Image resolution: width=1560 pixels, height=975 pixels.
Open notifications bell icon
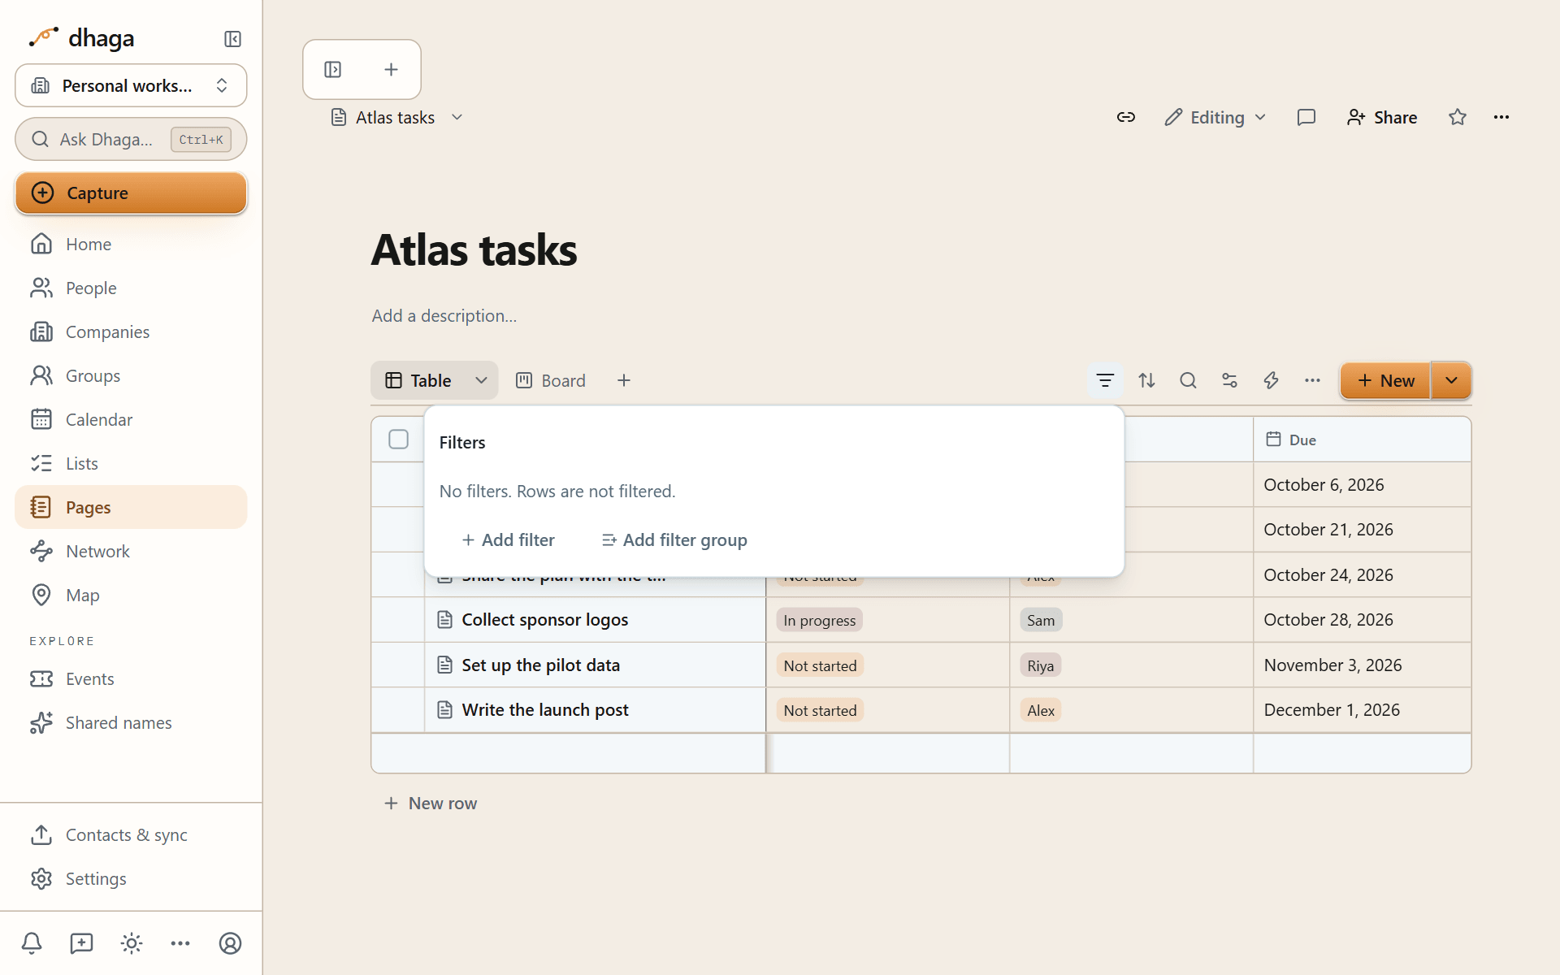[32, 943]
